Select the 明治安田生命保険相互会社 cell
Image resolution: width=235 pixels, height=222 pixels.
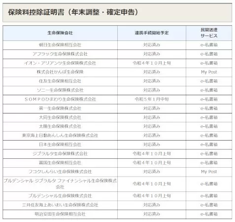click(x=60, y=214)
